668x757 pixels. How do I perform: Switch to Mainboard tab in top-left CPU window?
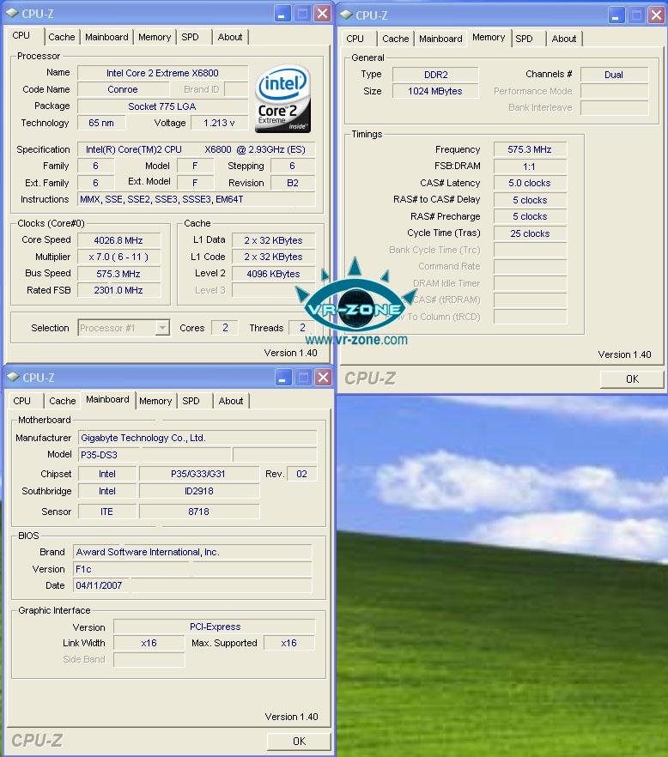pos(106,37)
